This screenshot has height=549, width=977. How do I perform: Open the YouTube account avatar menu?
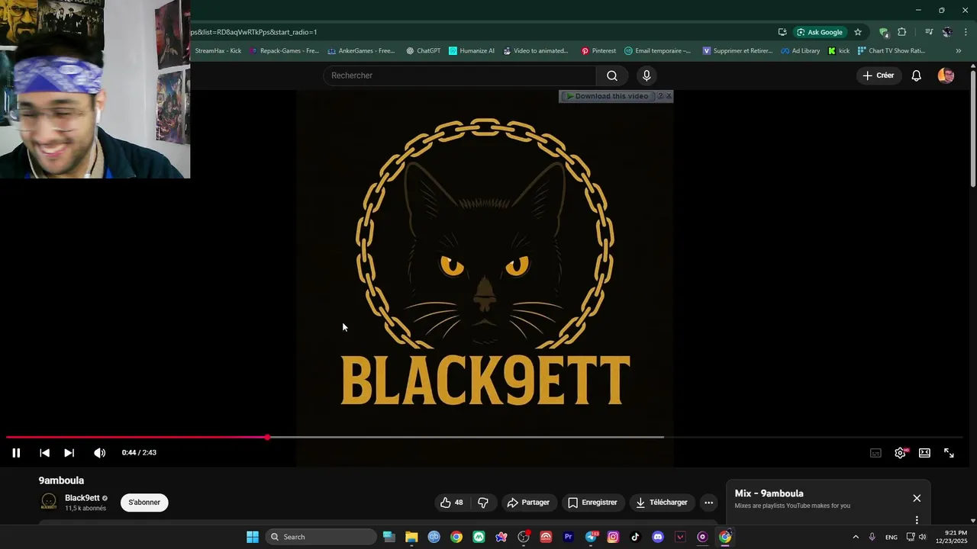coord(946,75)
